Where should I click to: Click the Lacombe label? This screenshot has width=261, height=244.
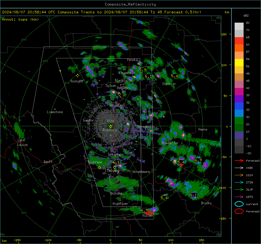[x=125, y=73]
